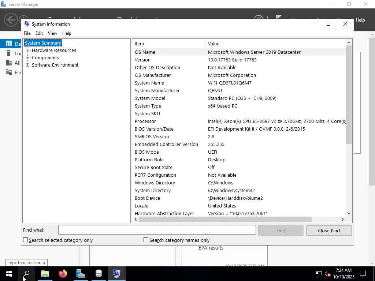The image size is (375, 281).
Task: Expand the Hardware Resources node
Action: click(x=28, y=50)
